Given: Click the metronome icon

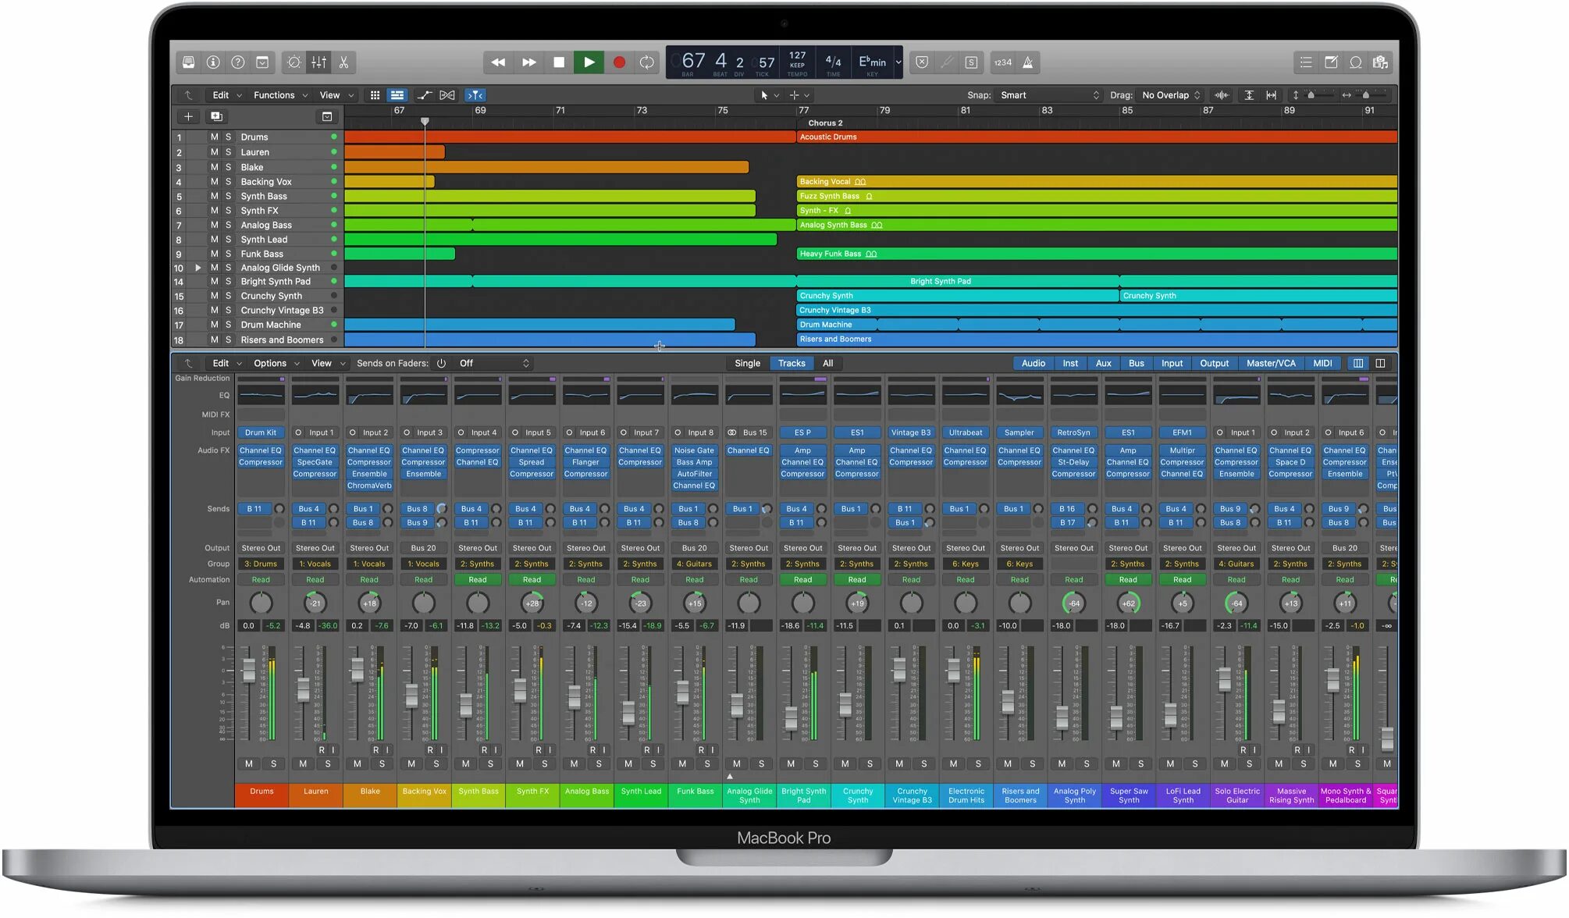Looking at the screenshot, I should pyautogui.click(x=1028, y=62).
